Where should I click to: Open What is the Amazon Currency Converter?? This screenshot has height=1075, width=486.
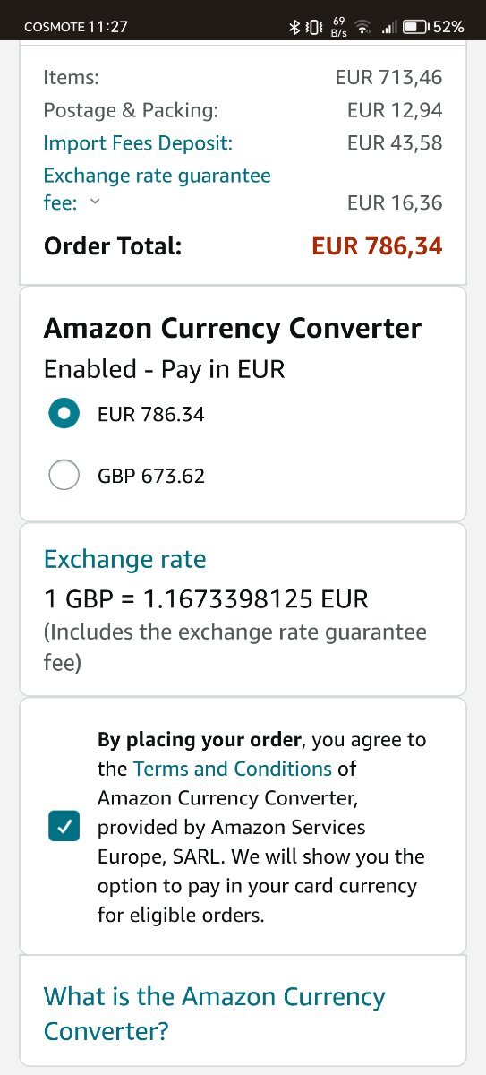point(215,1013)
